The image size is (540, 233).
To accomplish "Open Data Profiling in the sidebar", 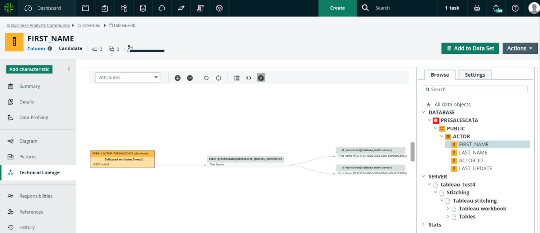I will 34,117.
